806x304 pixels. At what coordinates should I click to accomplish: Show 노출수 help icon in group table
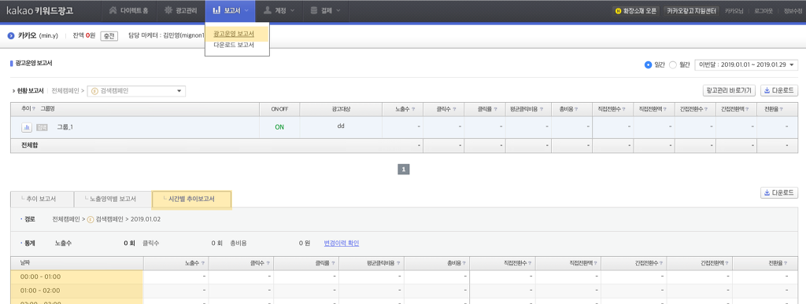click(414, 109)
